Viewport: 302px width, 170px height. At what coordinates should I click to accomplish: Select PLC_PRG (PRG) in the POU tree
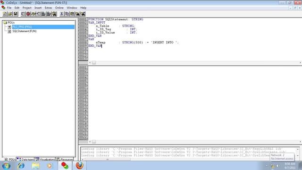43,27
